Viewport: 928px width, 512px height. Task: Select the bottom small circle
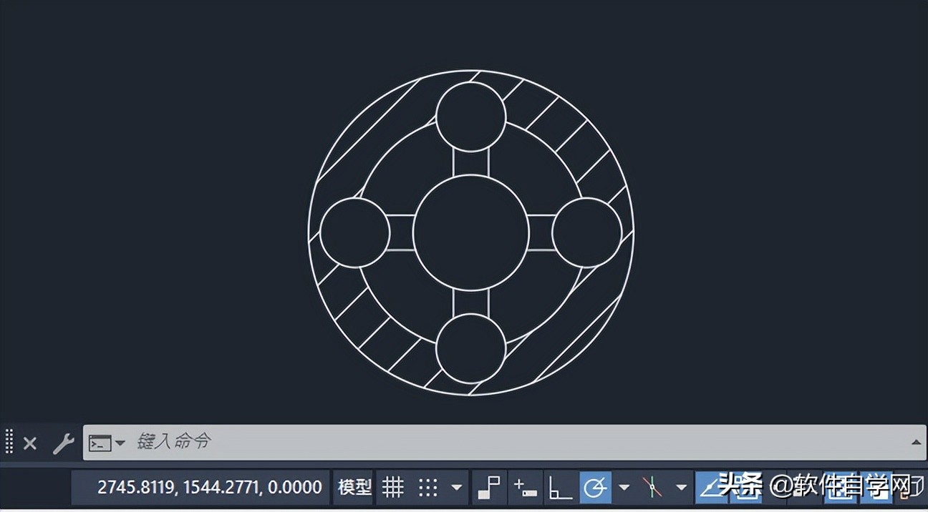click(x=471, y=348)
